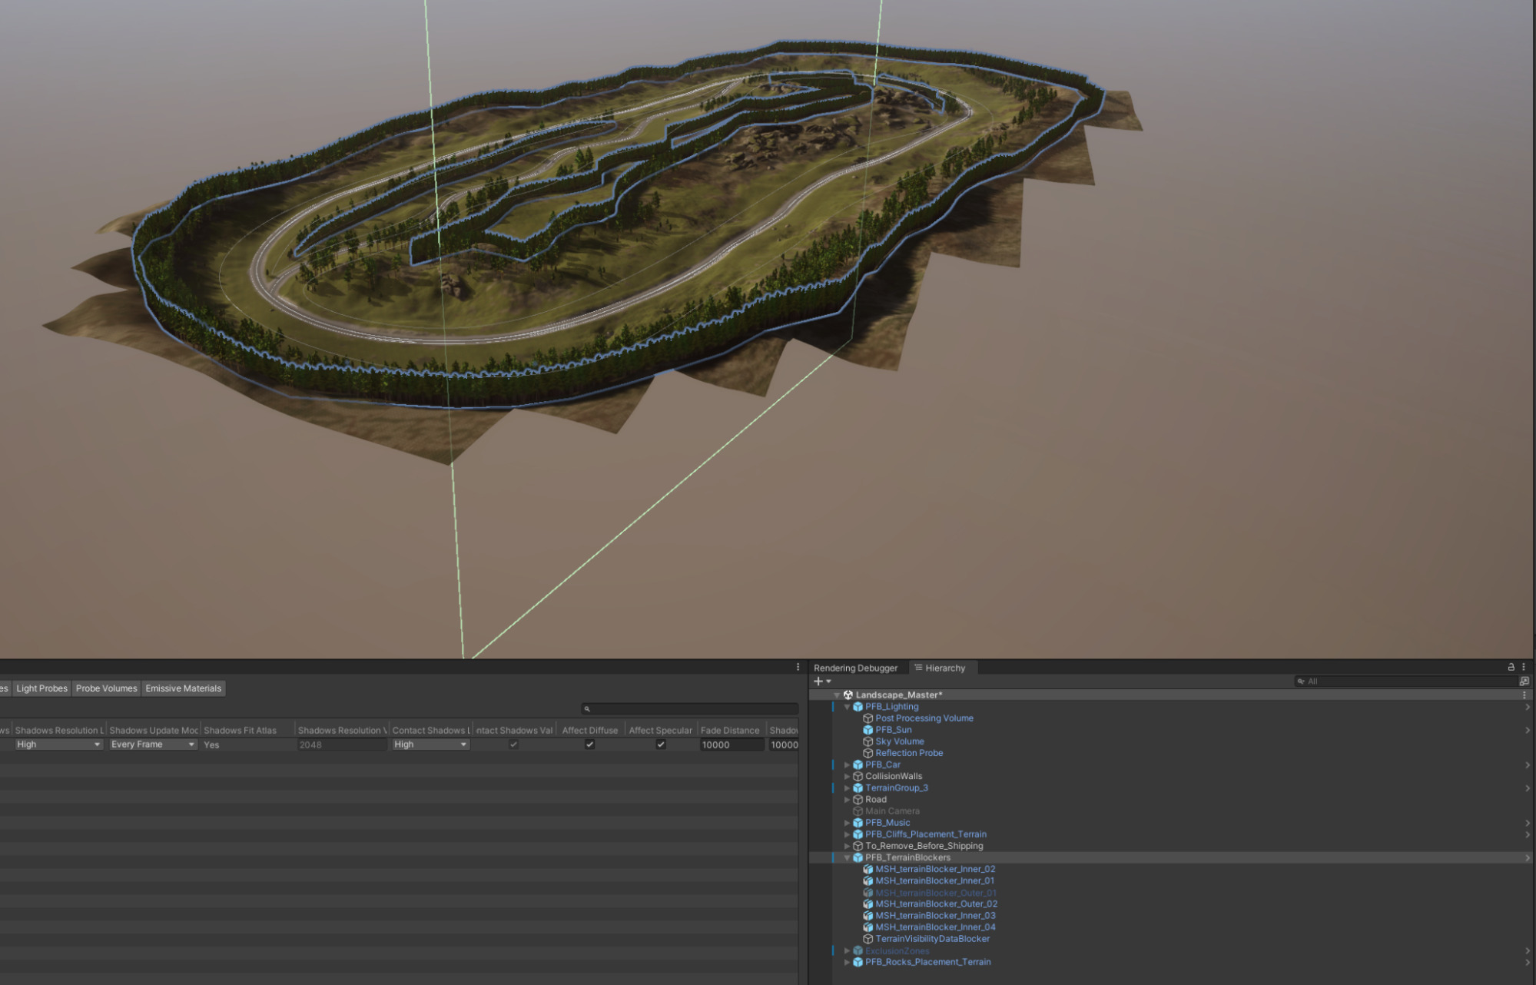Click the Unity scene icon next to Landscape_Master
This screenshot has height=985, width=1536.
point(848,695)
